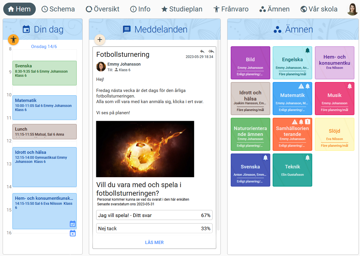Click the calendar cancel icon below schedule
This screenshot has height=256, width=360.
73,233
